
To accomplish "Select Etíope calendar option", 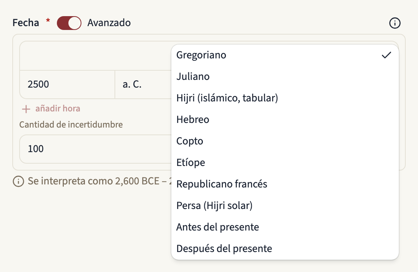I will [x=285, y=163].
